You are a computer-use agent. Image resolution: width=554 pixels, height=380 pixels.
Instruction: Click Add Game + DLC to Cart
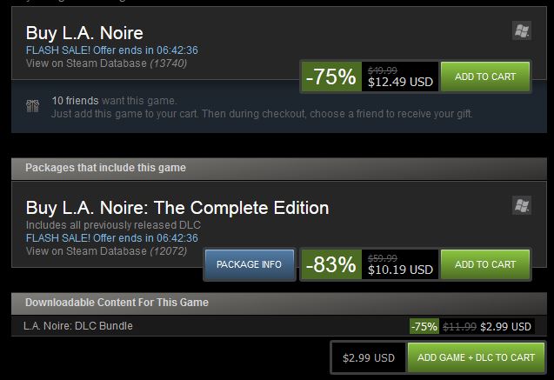tap(476, 357)
